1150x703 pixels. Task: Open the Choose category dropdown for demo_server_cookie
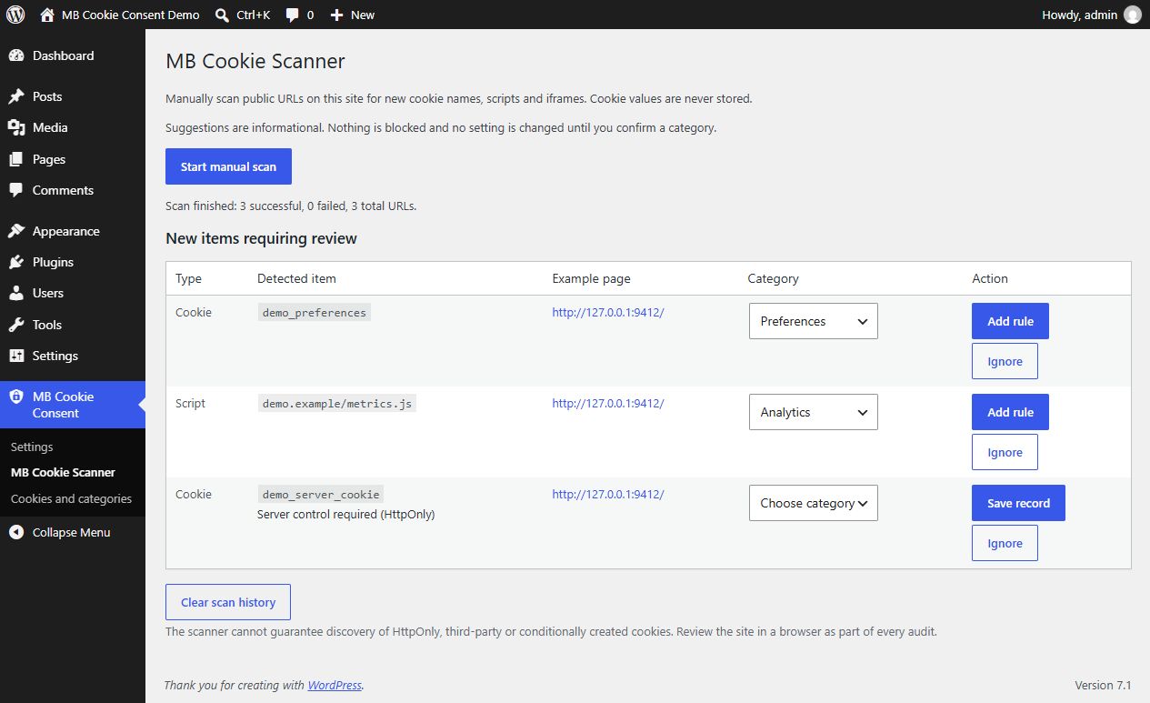[x=813, y=503]
